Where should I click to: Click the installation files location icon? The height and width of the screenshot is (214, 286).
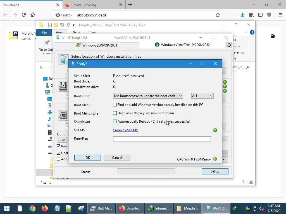(x=63, y=60)
